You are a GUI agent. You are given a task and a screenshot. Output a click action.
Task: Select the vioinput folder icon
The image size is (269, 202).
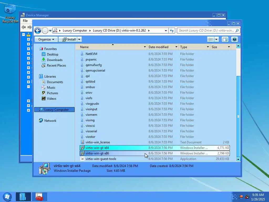[82, 109]
